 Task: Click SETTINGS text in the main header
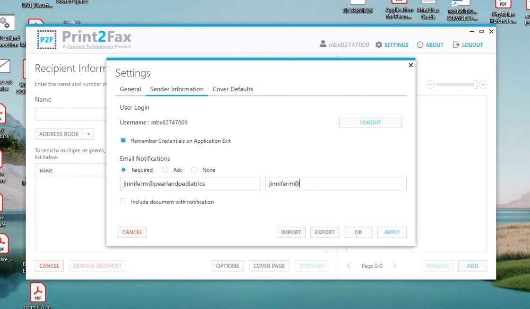coord(396,45)
